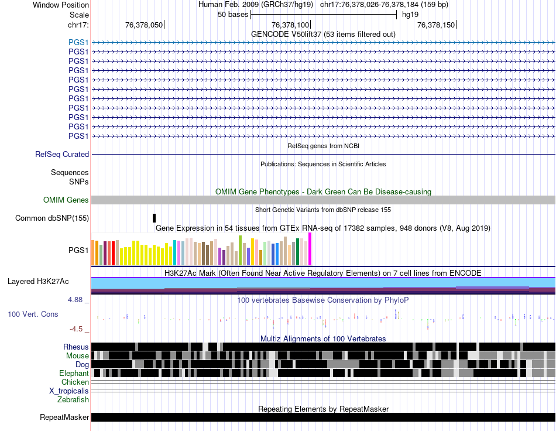Select the RepeatMasker track label
Image resolution: width=556 pixels, height=431 pixels.
pos(64,417)
